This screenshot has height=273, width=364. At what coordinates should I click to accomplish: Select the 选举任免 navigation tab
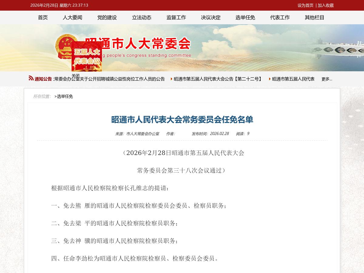(245, 18)
